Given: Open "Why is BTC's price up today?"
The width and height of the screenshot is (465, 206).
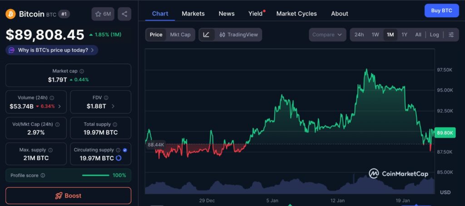Looking at the screenshot, I should (x=52, y=50).
